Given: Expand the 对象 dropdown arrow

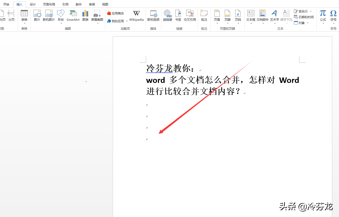Looking at the screenshot, I should click(308, 23).
